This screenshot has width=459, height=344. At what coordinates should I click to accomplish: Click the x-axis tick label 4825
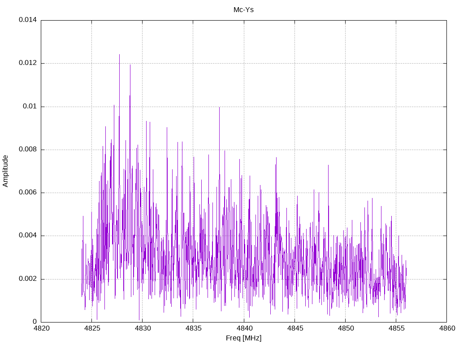click(x=92, y=328)
